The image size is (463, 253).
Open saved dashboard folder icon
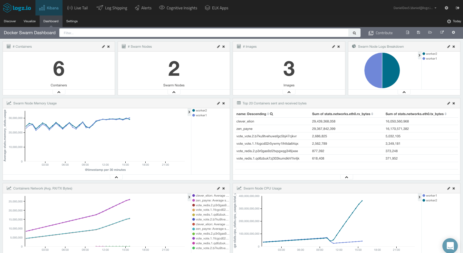pos(430,33)
